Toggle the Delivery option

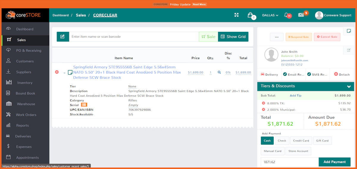click(269, 75)
